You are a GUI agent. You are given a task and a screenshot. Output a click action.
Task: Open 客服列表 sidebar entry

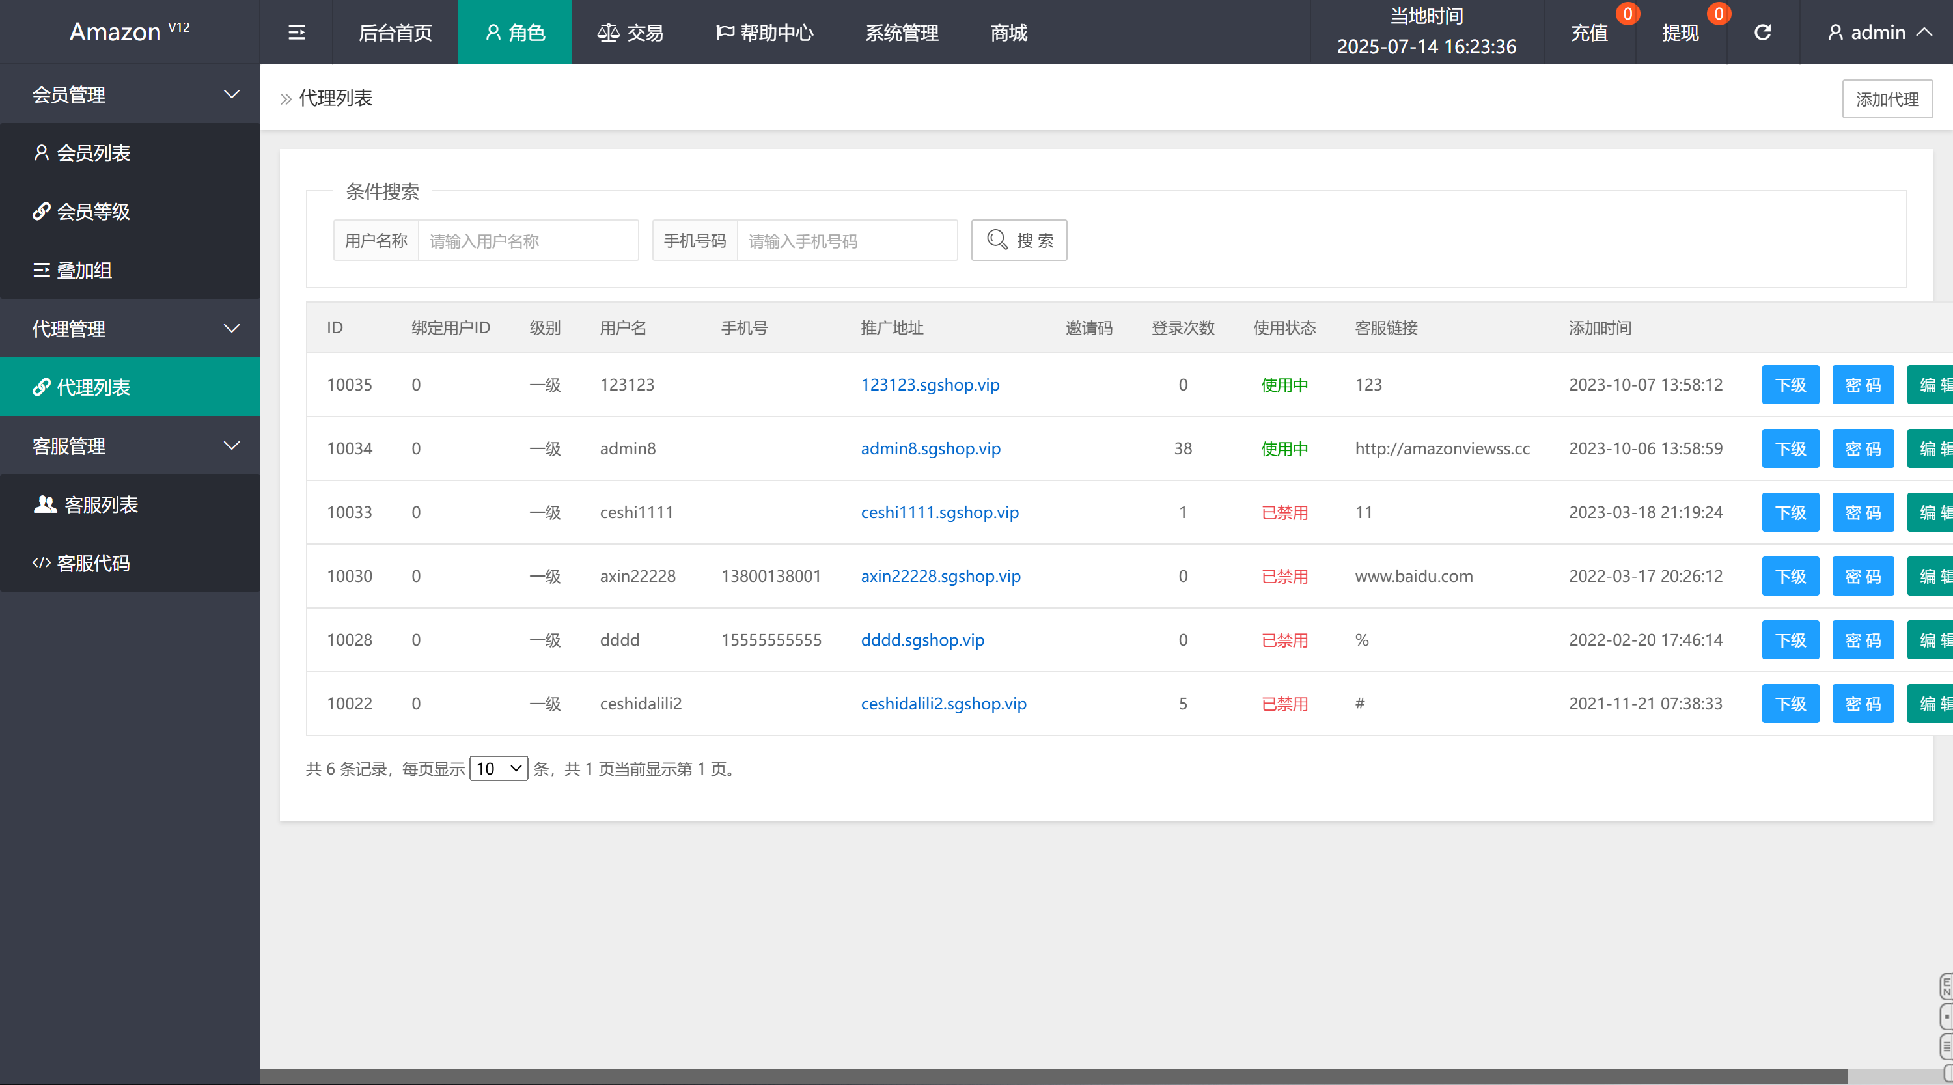coord(100,504)
